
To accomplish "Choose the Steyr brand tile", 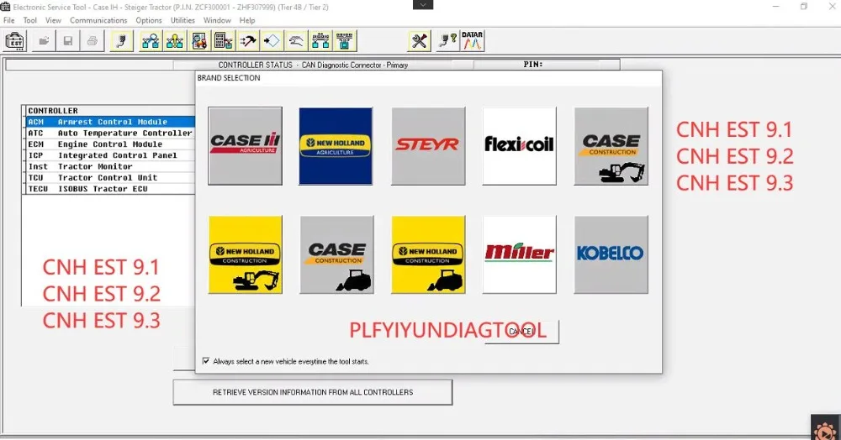I will tap(428, 146).
